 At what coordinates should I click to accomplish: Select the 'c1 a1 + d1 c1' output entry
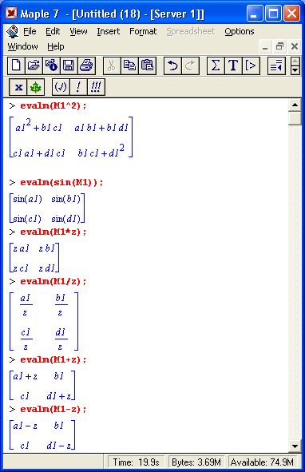pos(39,153)
